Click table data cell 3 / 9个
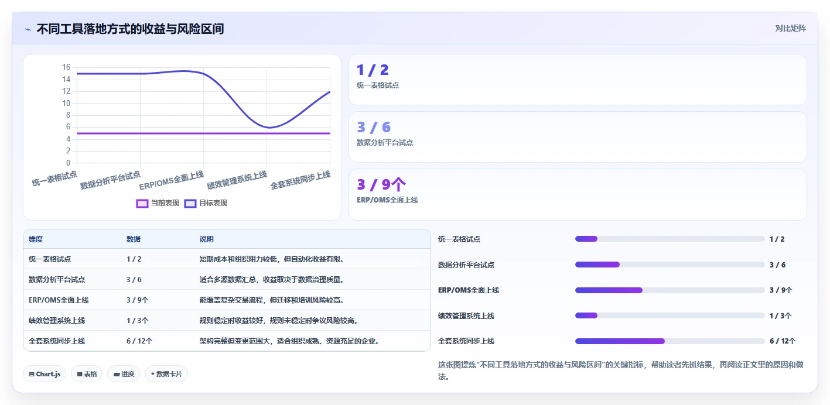Image resolution: width=830 pixels, height=405 pixels. (x=138, y=300)
